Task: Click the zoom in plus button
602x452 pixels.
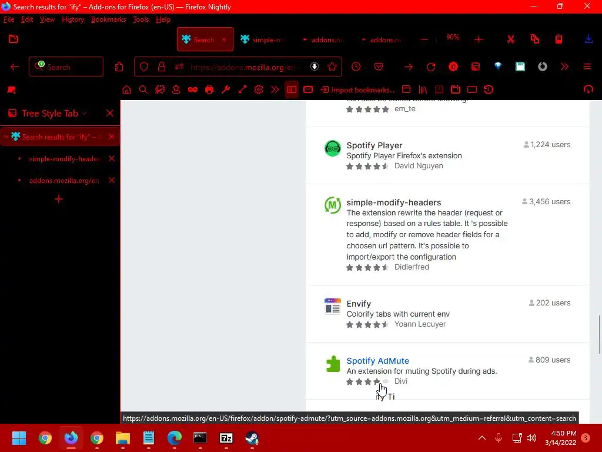Action: pos(479,39)
